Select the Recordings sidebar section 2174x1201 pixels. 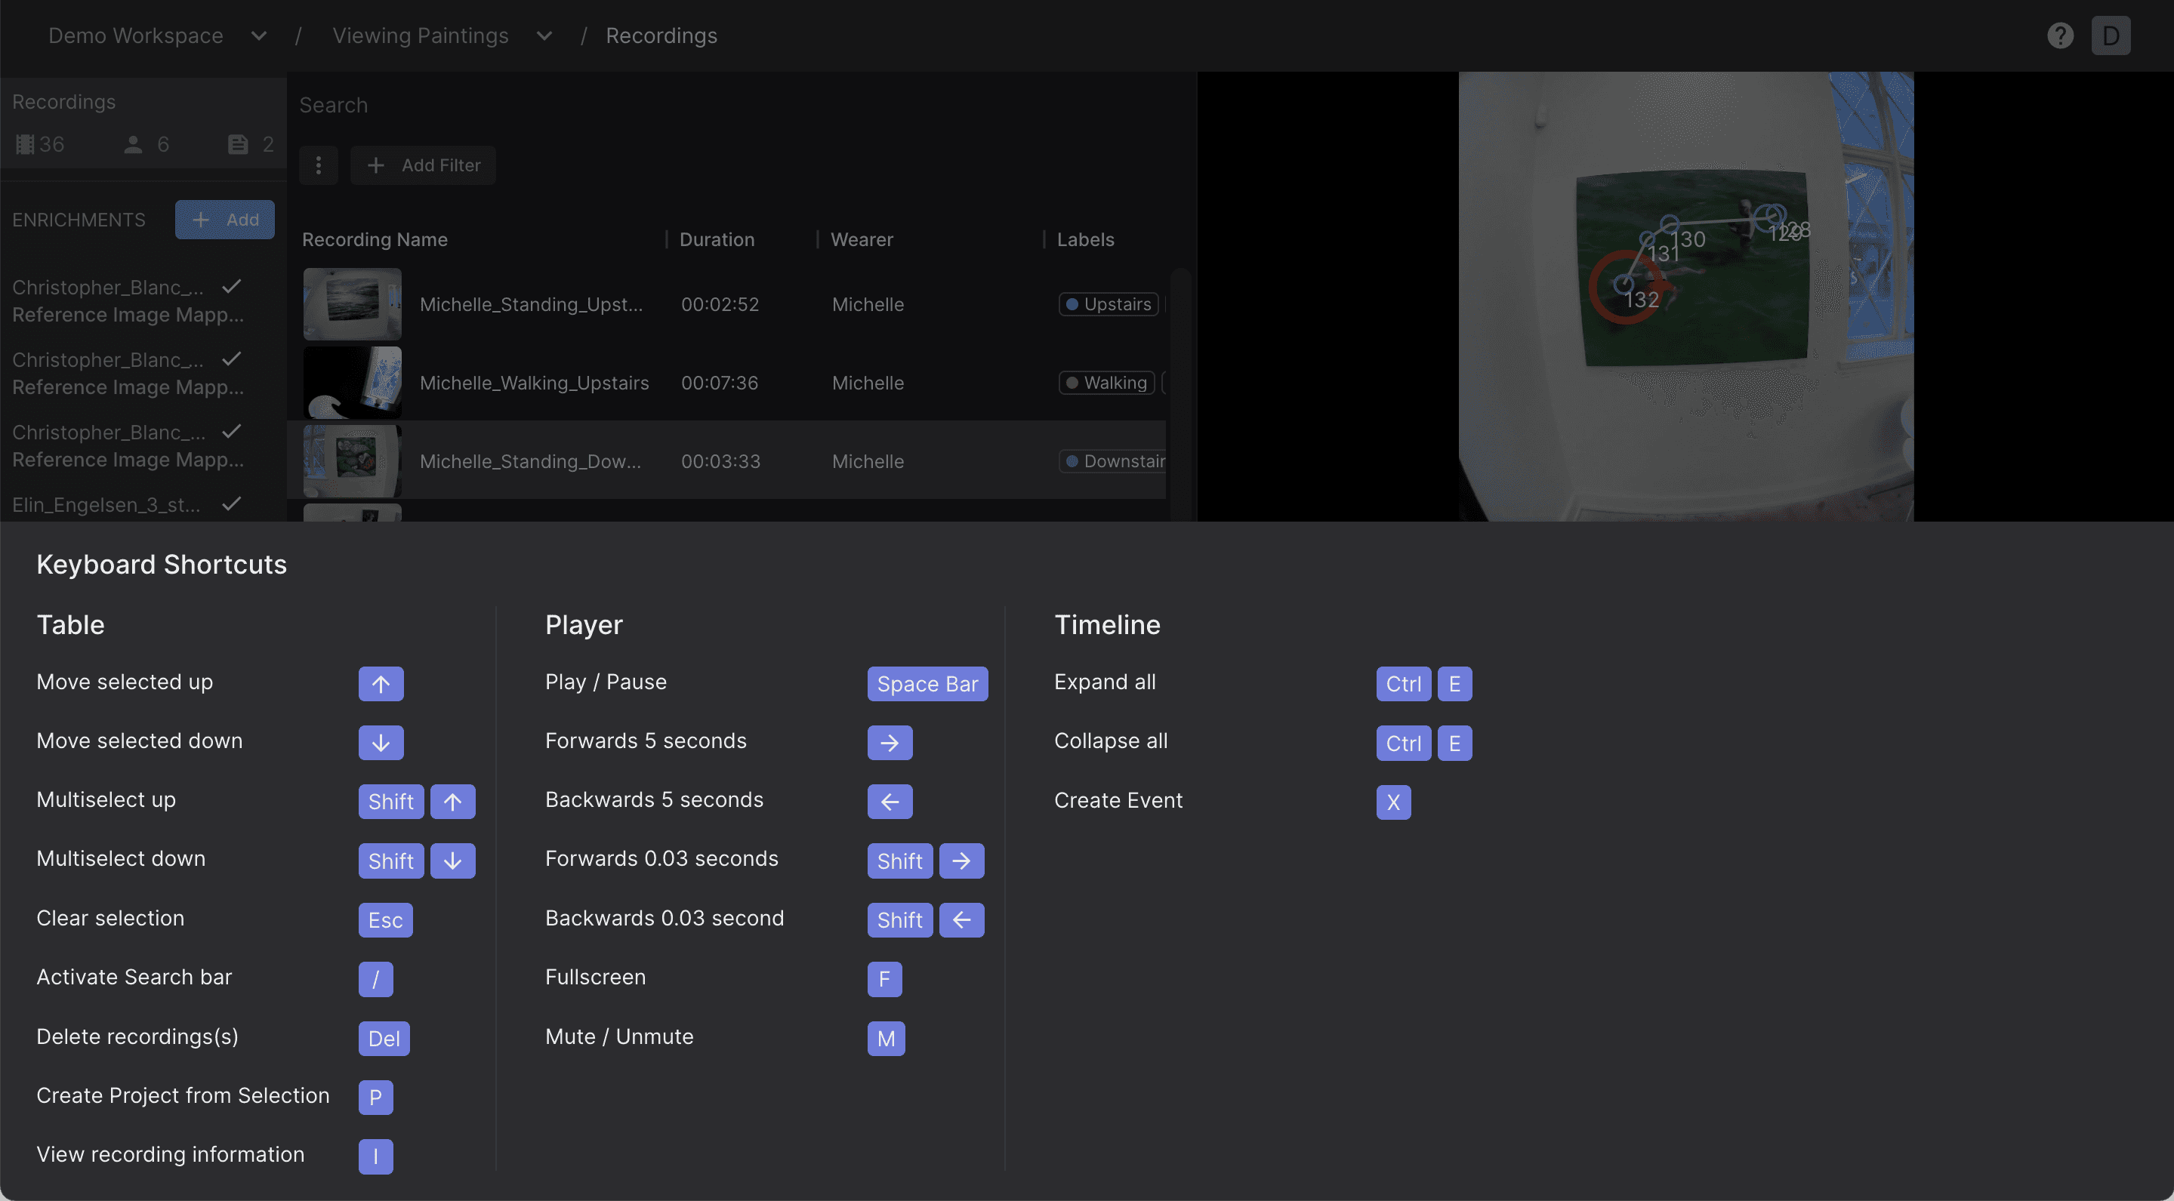(x=64, y=102)
